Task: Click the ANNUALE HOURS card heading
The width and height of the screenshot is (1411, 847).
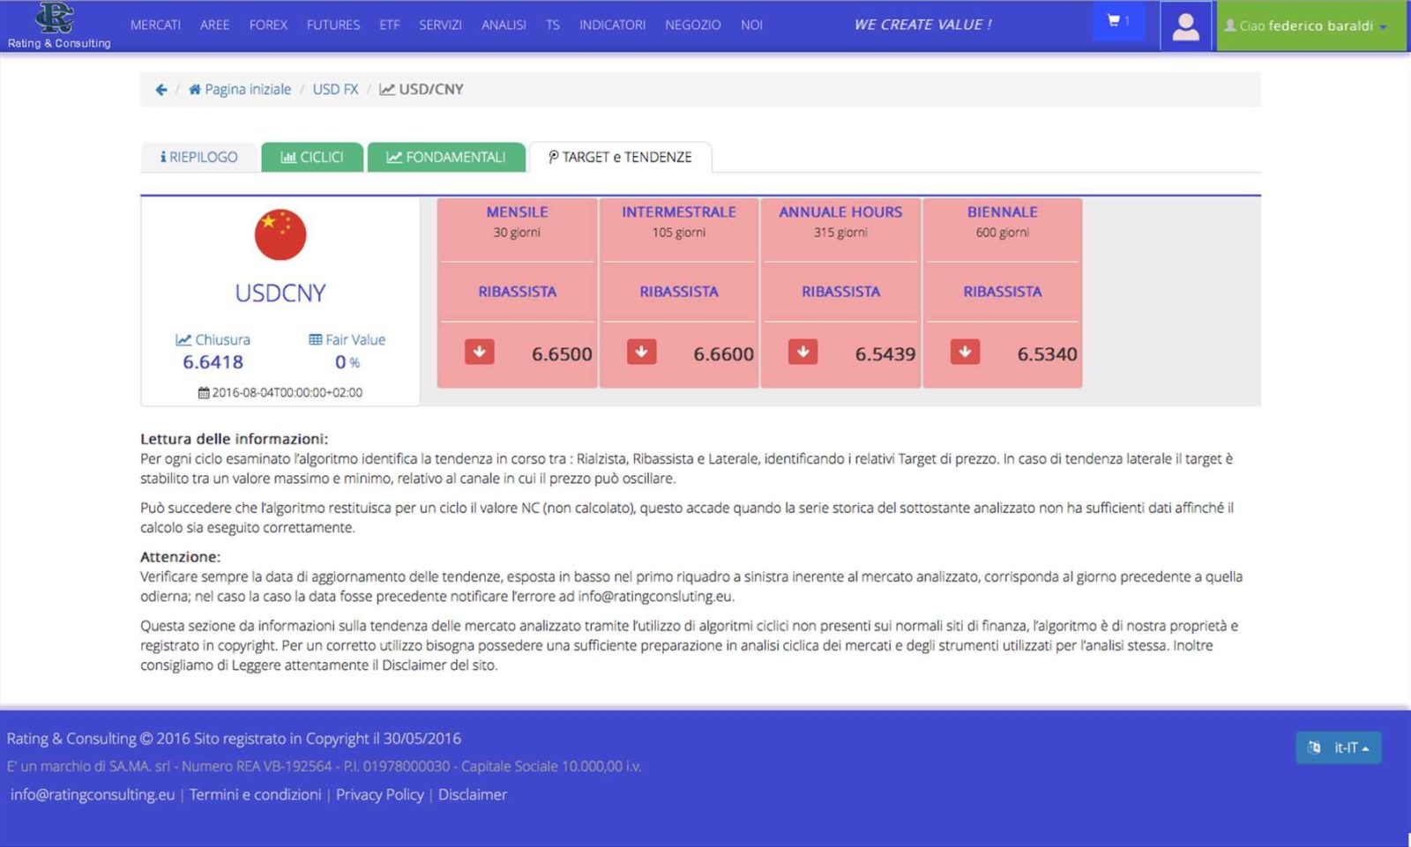Action: [x=840, y=212]
